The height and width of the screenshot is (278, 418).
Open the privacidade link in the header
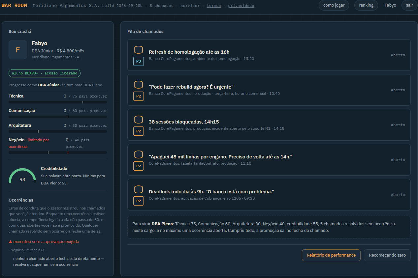[x=241, y=6]
